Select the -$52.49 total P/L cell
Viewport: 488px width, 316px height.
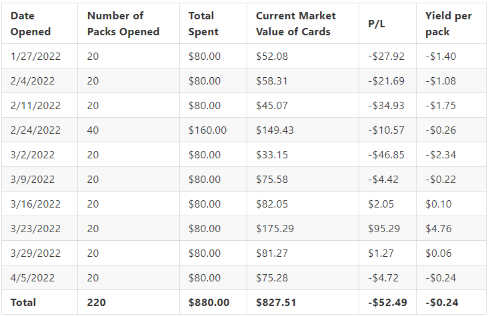[x=387, y=302]
